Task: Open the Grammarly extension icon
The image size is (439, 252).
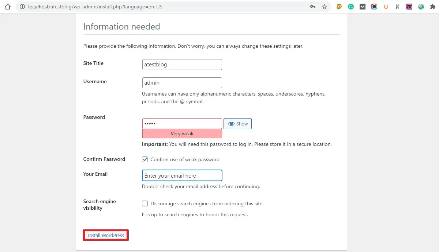Action: coord(351,7)
